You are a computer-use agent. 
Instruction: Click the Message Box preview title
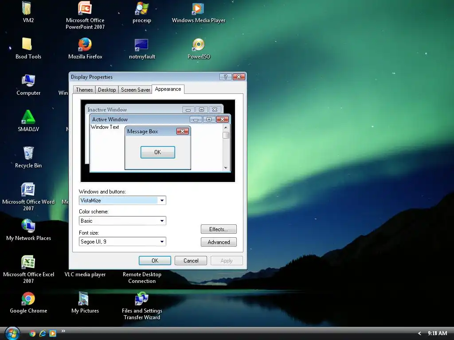(x=142, y=131)
